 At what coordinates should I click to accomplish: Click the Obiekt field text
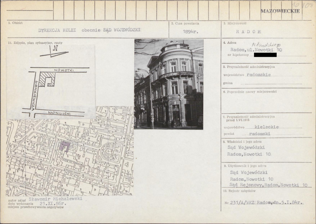click(x=90, y=30)
